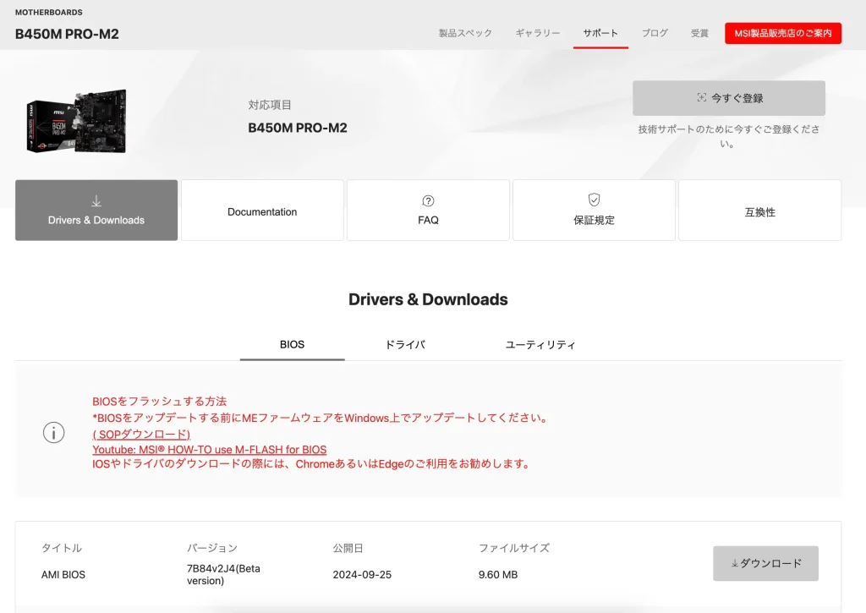866x613 pixels.
Task: Open the ギャラリー navigation tab
Action: tap(537, 33)
